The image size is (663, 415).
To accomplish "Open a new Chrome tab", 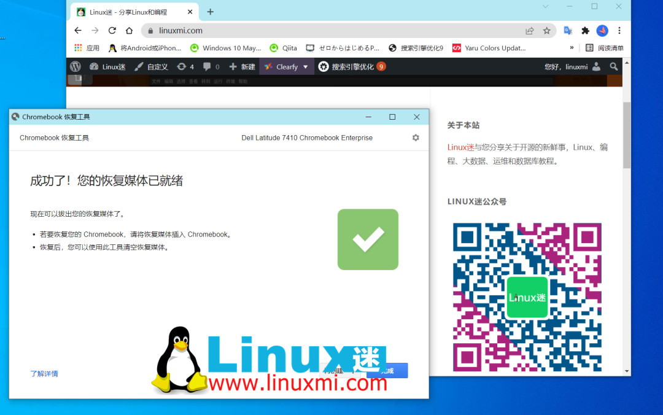I will coord(210,12).
